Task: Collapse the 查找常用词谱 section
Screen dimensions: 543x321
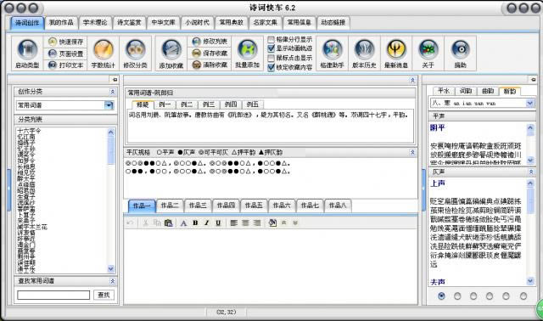Action: [x=113, y=281]
